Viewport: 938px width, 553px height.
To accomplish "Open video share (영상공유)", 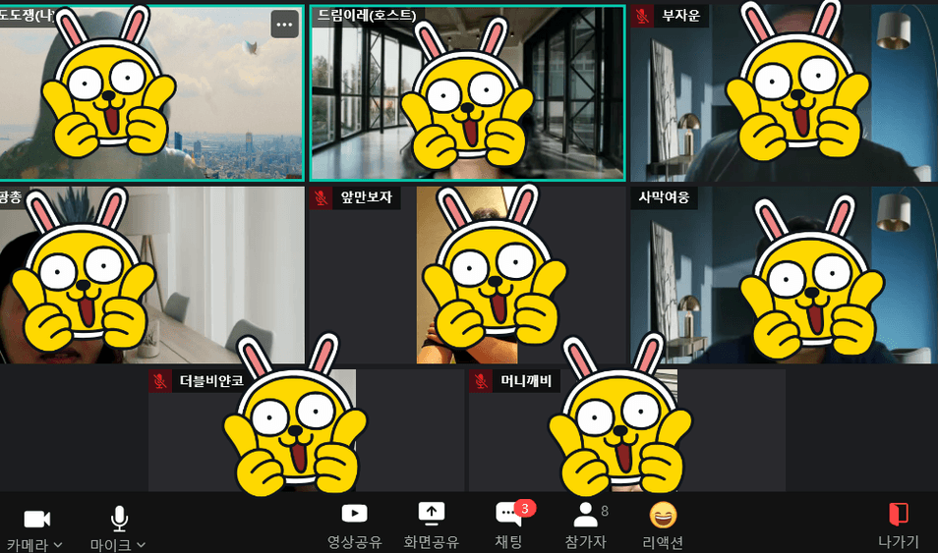I will pyautogui.click(x=354, y=525).
